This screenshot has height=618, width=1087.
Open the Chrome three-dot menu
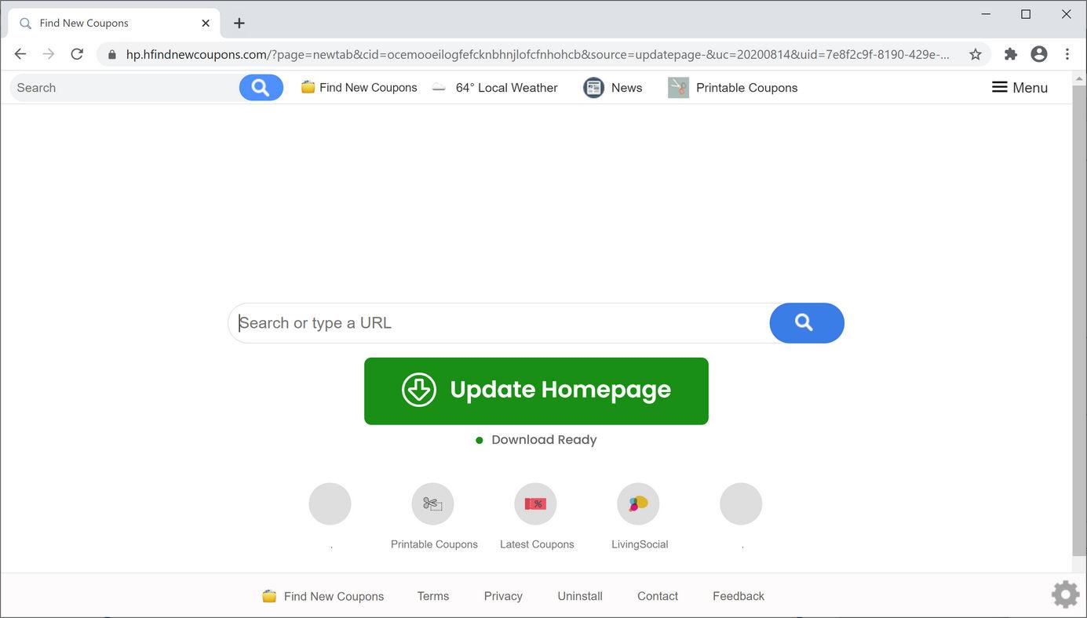pyautogui.click(x=1067, y=54)
